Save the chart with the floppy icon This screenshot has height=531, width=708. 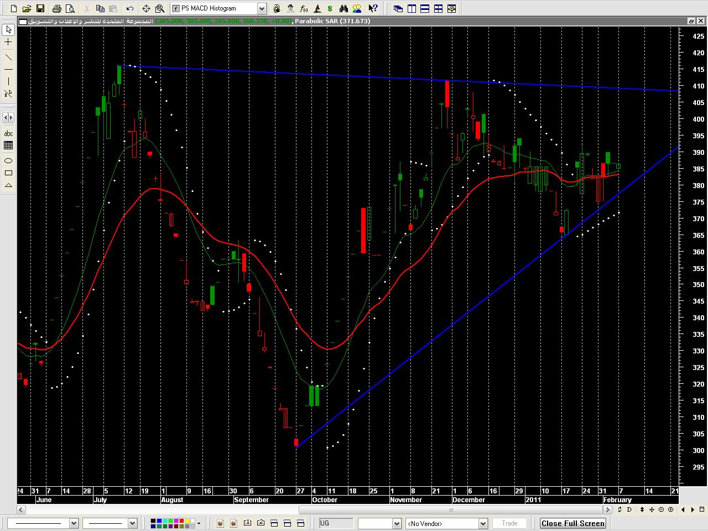(x=40, y=8)
